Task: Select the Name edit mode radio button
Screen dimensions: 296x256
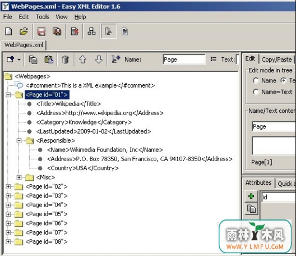Action: 256,80
